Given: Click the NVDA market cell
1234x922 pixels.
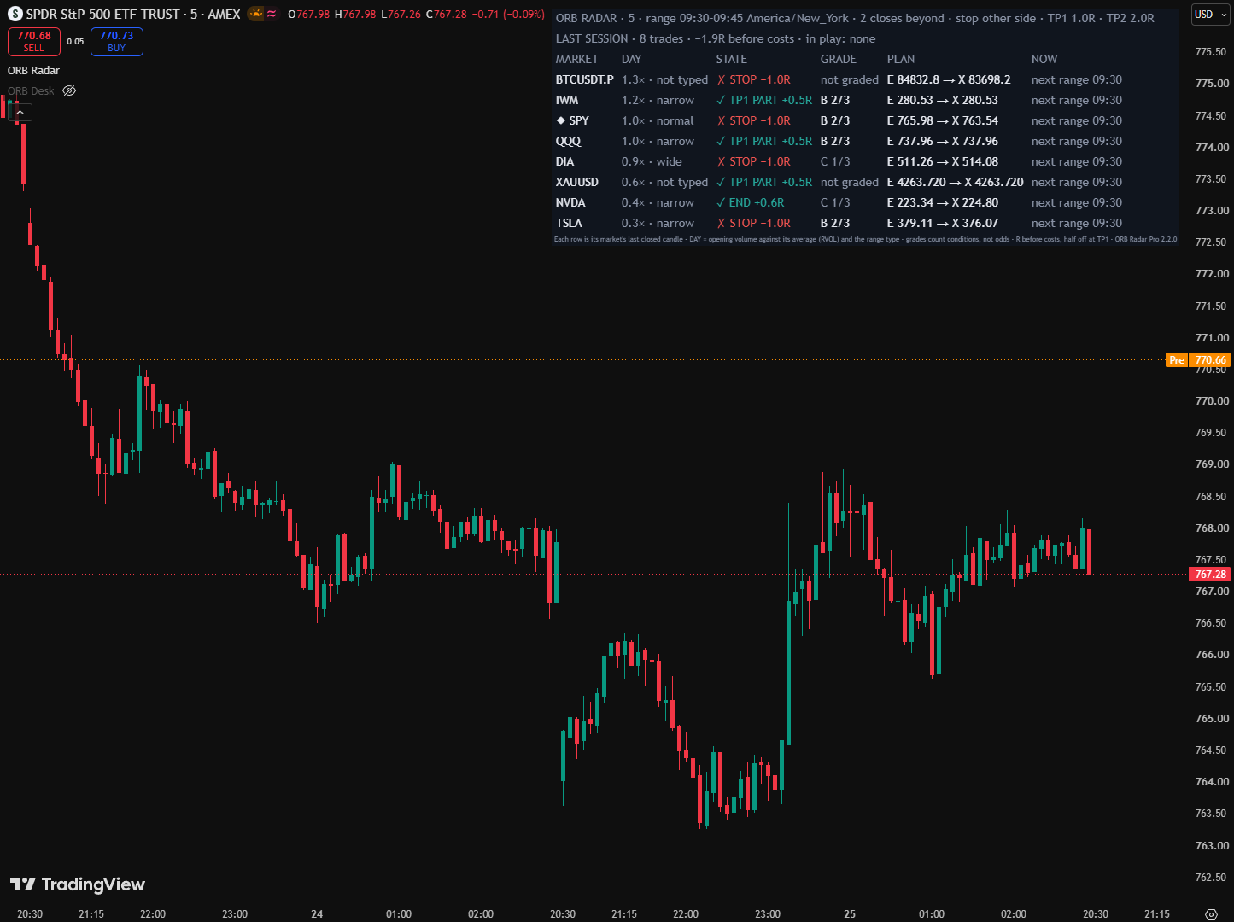Looking at the screenshot, I should click(570, 202).
